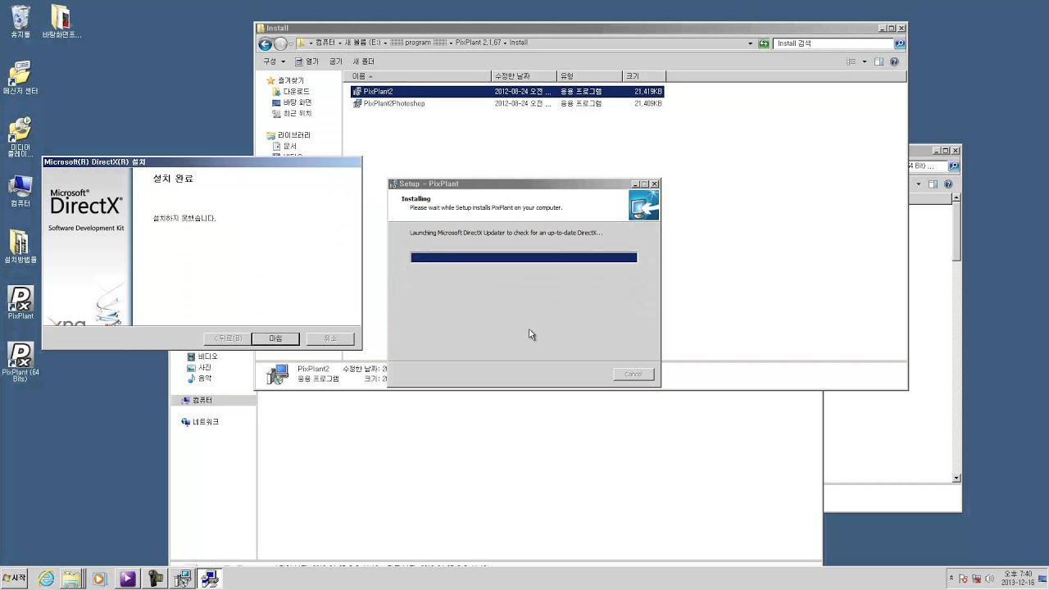The height and width of the screenshot is (590, 1049).
Task: Click the 메신저 센터 desktop icon
Action: 20,78
